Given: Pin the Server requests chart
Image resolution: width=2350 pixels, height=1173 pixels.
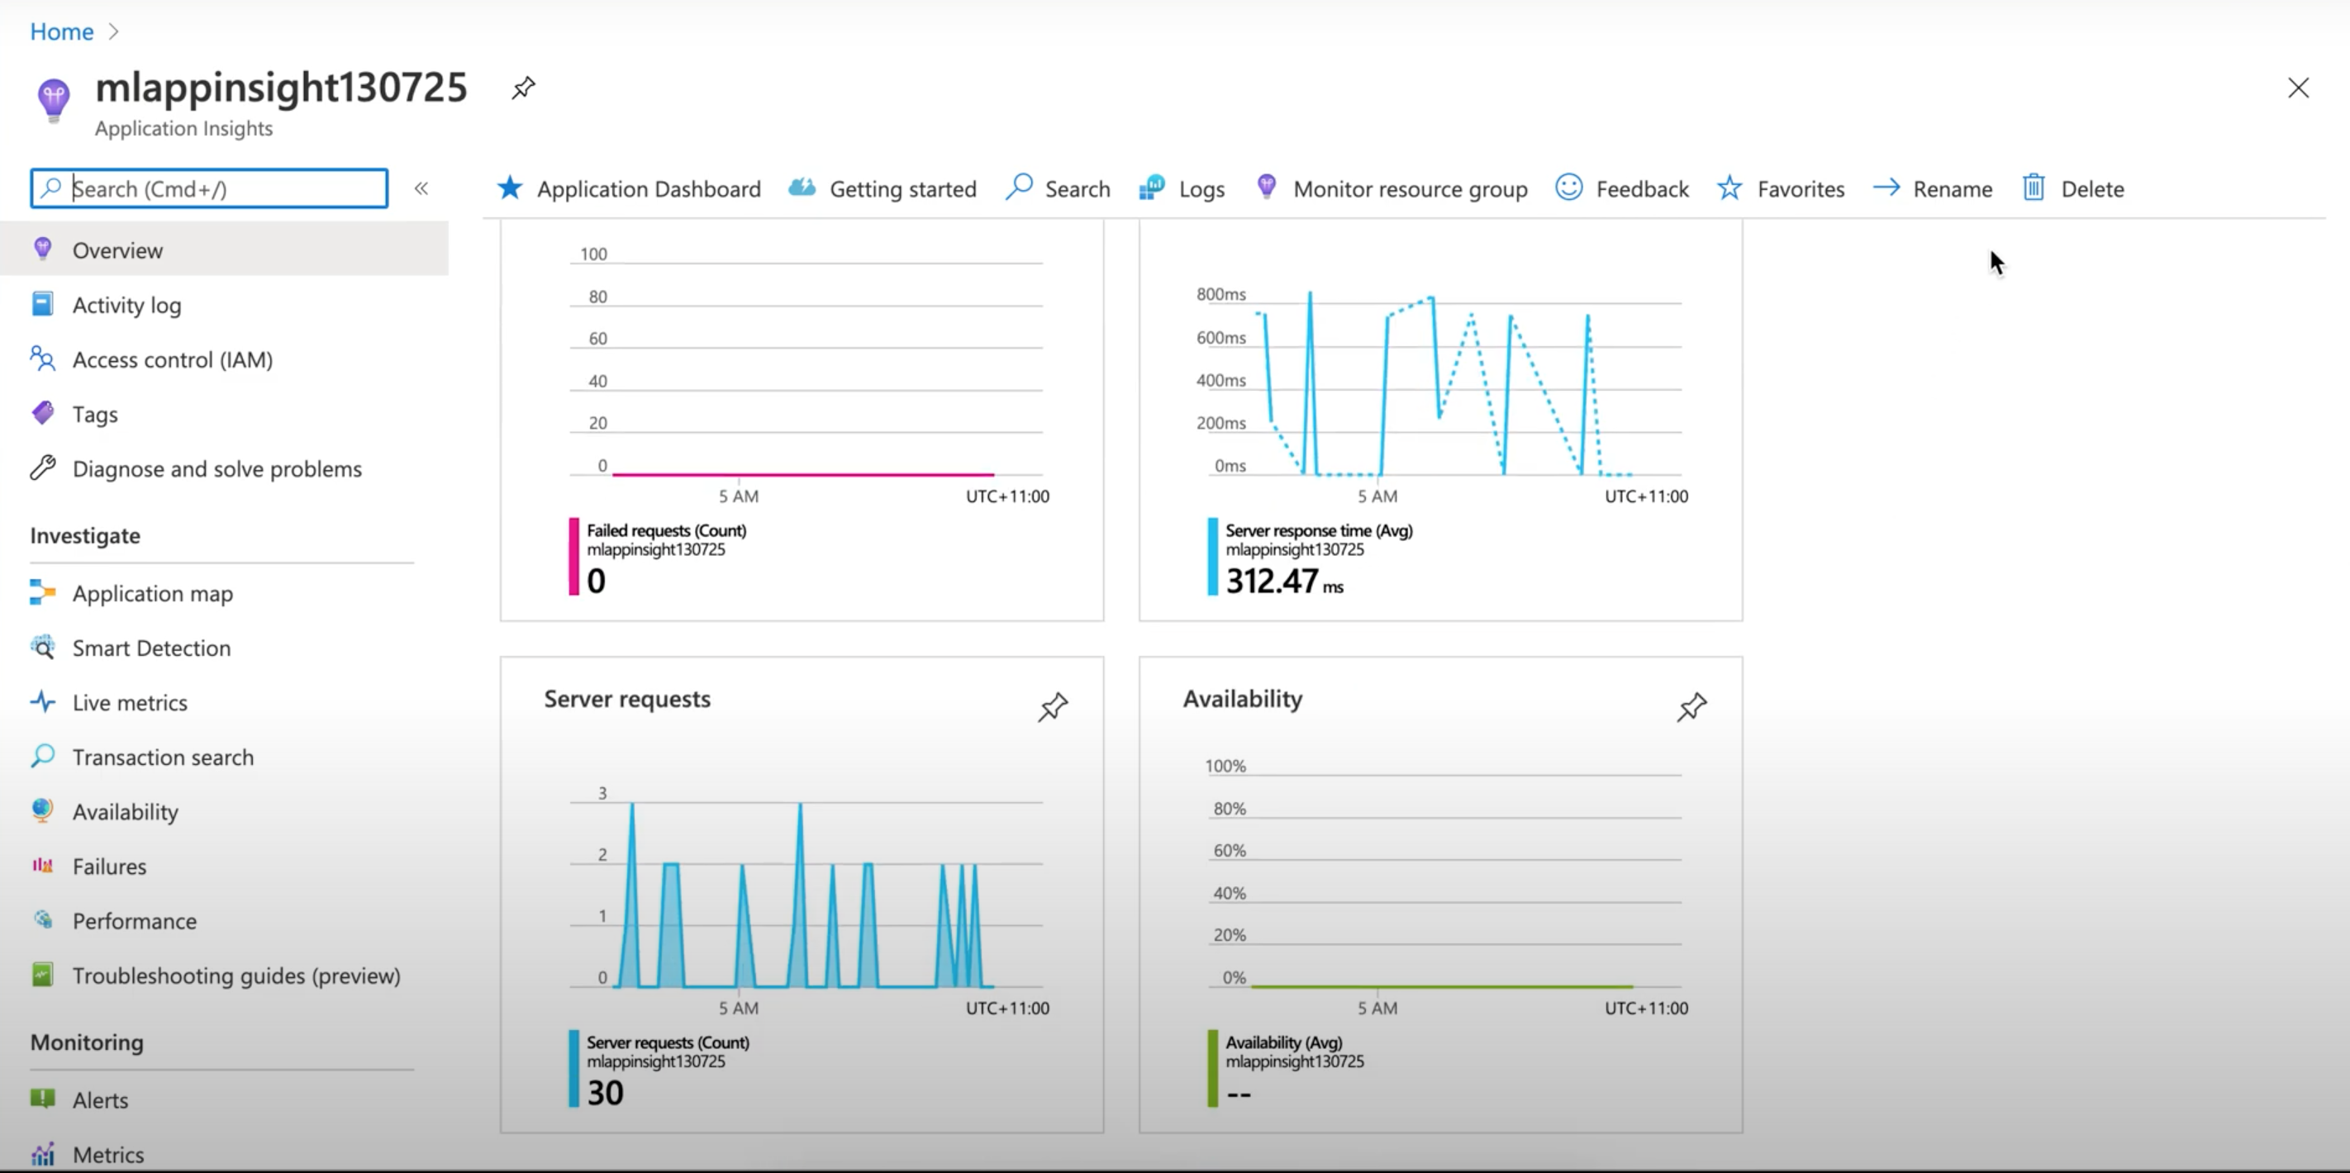Looking at the screenshot, I should click(x=1052, y=707).
